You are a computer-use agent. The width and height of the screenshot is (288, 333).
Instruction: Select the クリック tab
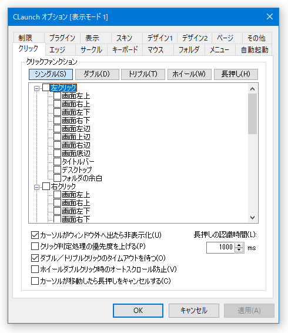click(x=29, y=49)
